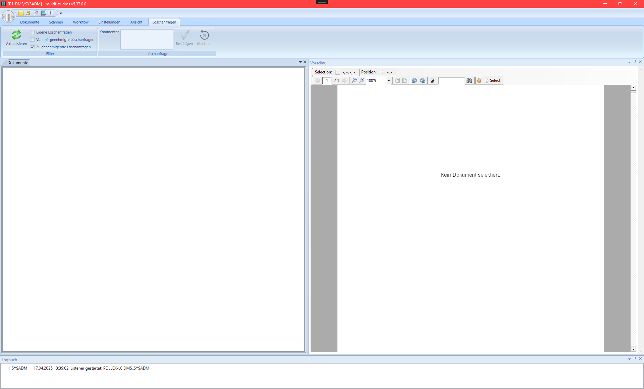Click the zoom in magnifier icon
Viewport: 644px width, 389px height.
pyautogui.click(x=362, y=80)
